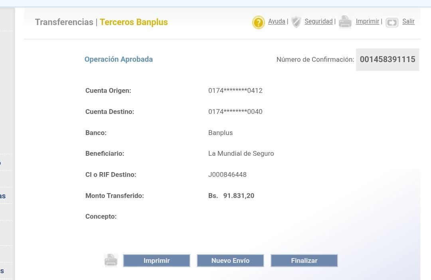Viewport: 431px width, 280px height.
Task: Click the Salir exit icon
Action: pyautogui.click(x=392, y=22)
